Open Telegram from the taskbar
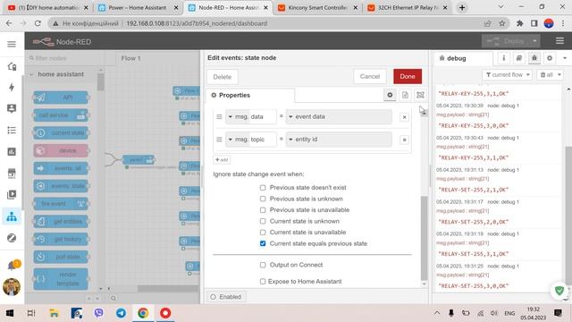 pos(122,313)
